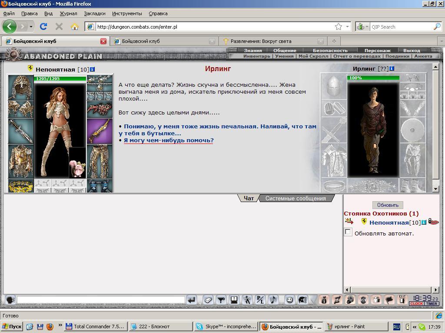Click the Выход game menu item
The image size is (445, 333).
[x=412, y=50]
